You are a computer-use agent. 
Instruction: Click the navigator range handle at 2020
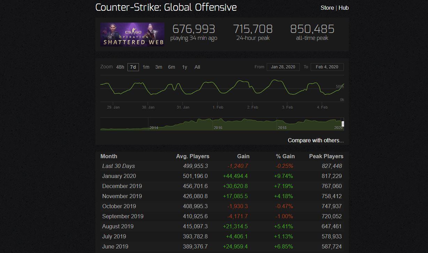[343, 124]
